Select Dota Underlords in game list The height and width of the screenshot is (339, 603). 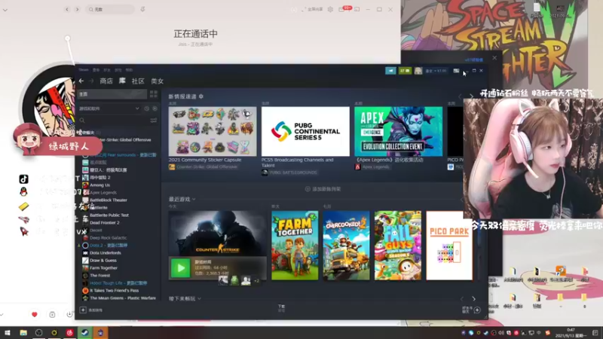coord(105,253)
